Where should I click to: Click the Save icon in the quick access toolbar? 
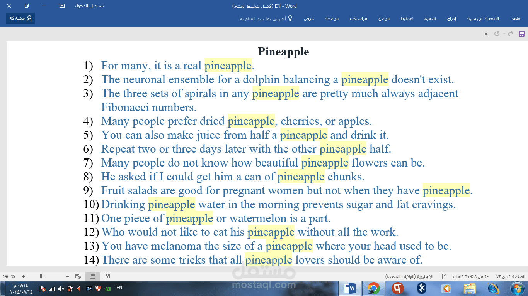coord(521,34)
